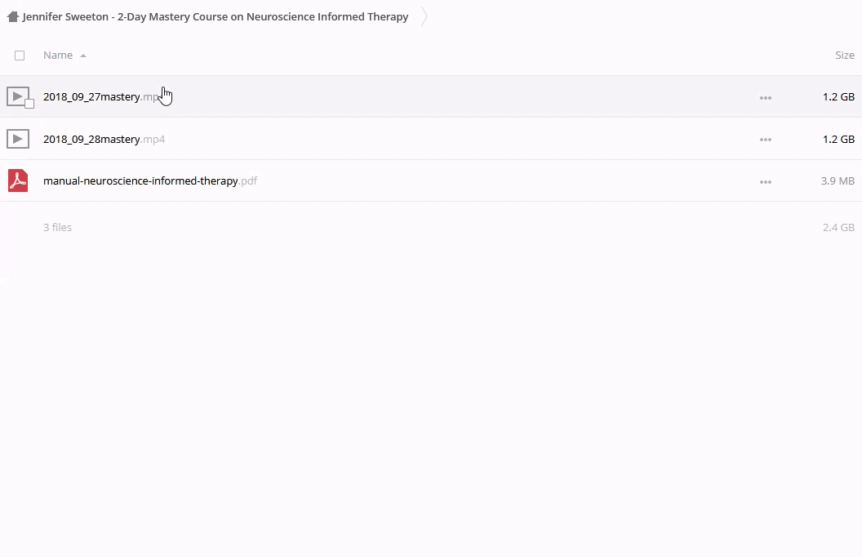Sort files by the Name column
Screen dimensions: 862x557
(x=58, y=56)
